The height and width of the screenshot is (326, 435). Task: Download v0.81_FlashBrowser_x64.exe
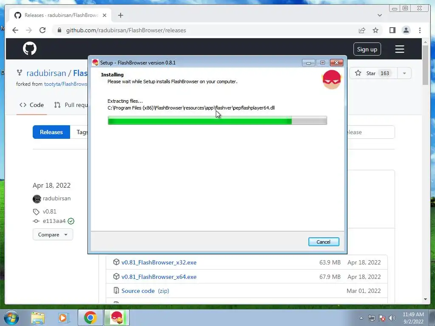point(159,277)
